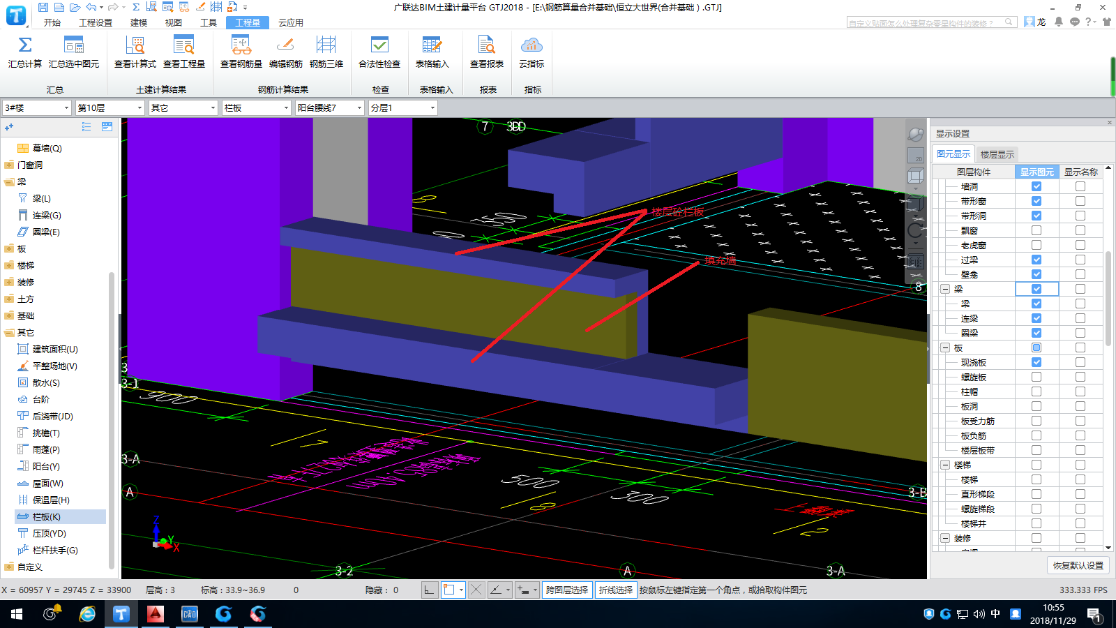Collapse the 楼梯 group in display settings
Screen dimensions: 1116x628
[x=945, y=465]
